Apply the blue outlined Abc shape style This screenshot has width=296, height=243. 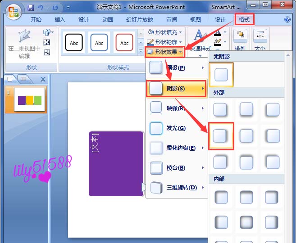(x=99, y=43)
